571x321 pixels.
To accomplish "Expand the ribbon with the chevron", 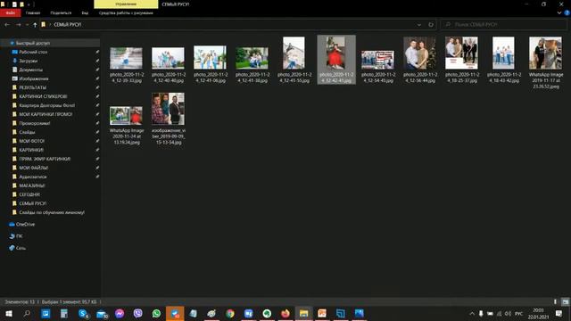I will coord(559,12).
